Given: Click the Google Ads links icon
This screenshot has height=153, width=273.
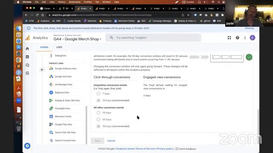Looking at the screenshot, I should pyautogui.click(x=51, y=76).
